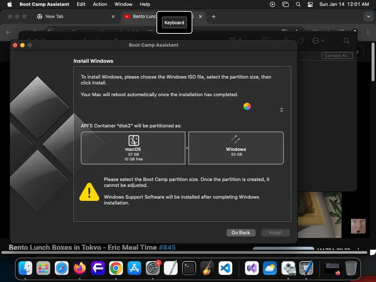This screenshot has height=282, width=376.
Task: Click the browser page vertical scrollbar
Action: [x=373, y=62]
